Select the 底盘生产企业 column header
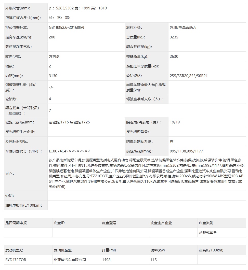This screenshot has height=270, width=248. 161,223
